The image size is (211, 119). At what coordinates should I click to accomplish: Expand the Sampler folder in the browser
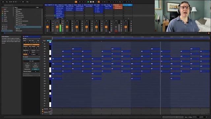[x=15, y=31]
